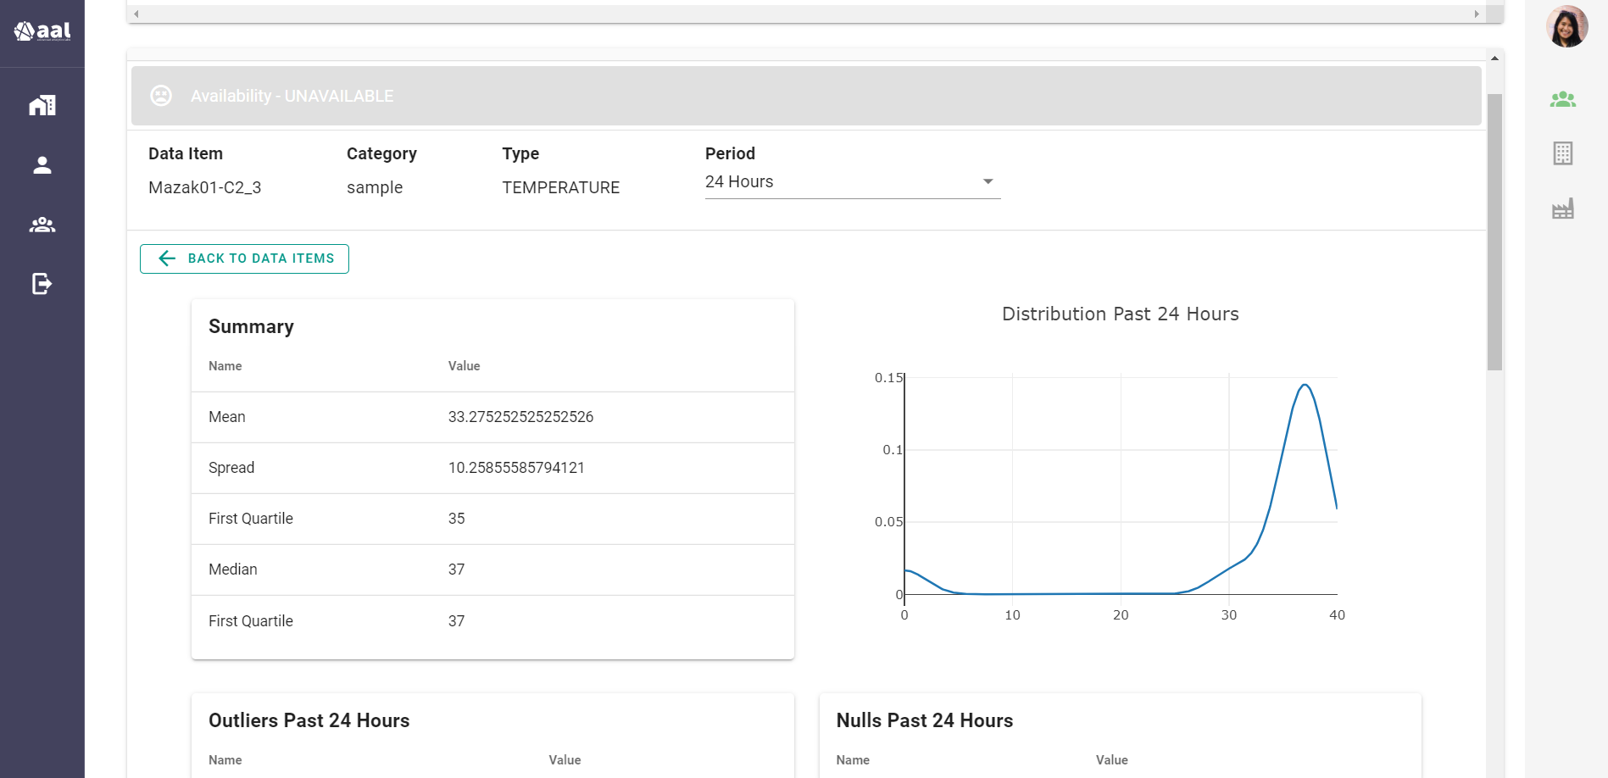Click the Name header in Summary table
Image resolution: width=1608 pixels, height=778 pixels.
point(225,366)
